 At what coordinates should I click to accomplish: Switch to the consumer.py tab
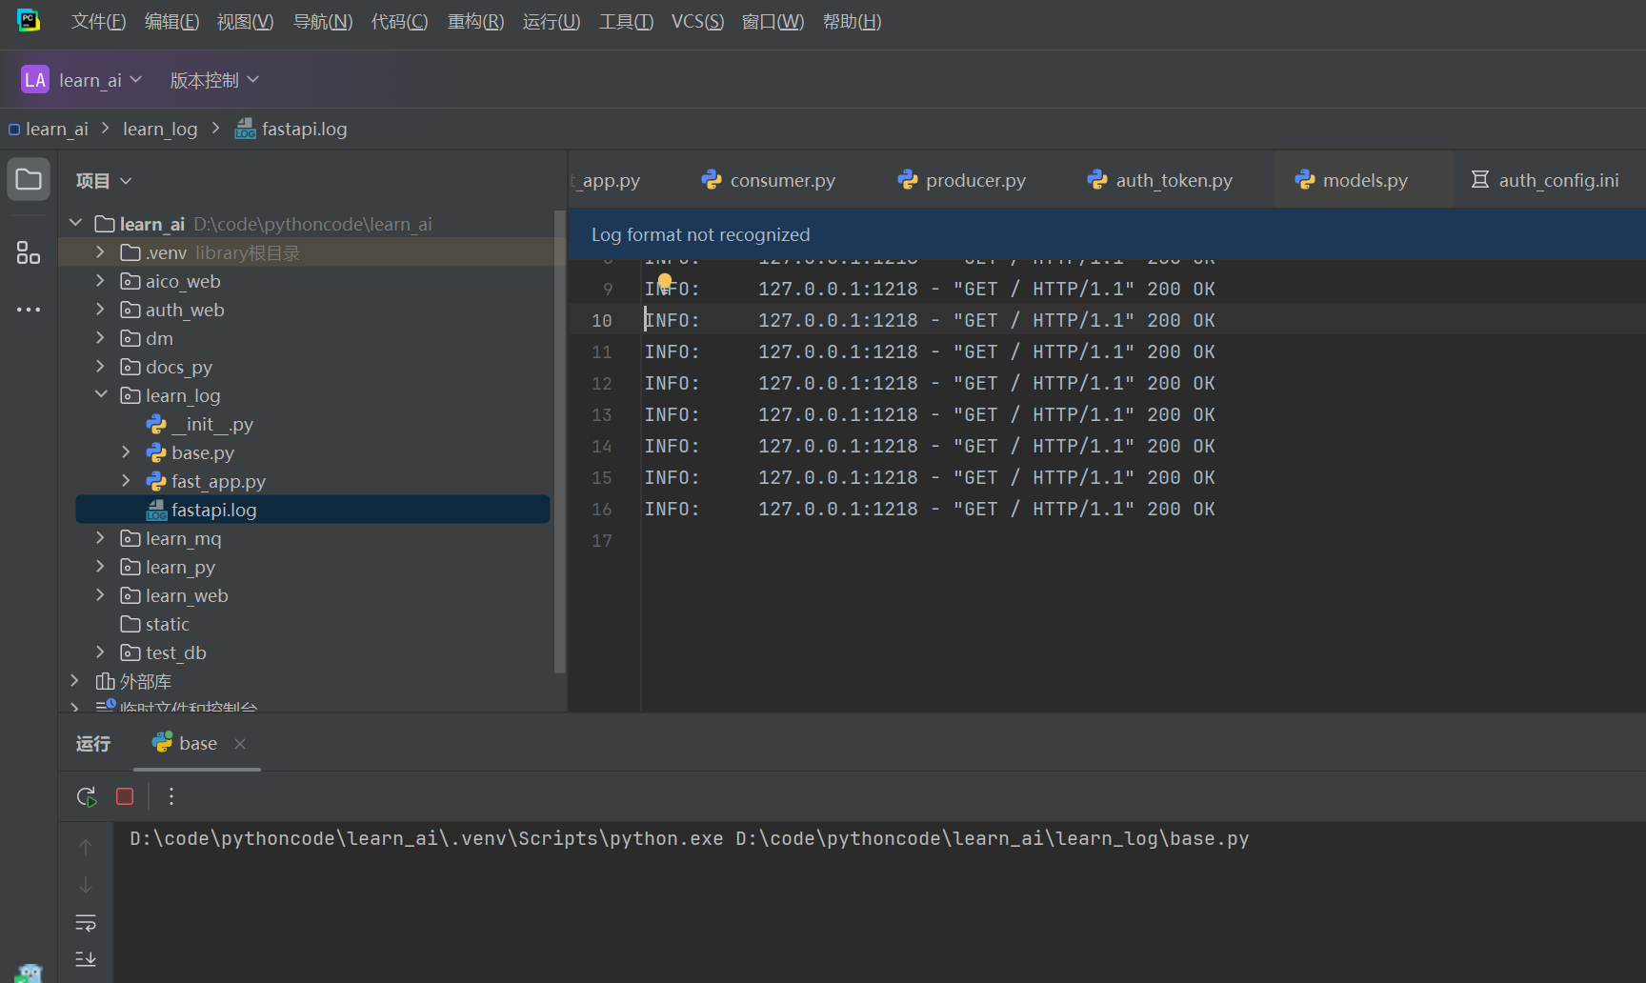[x=781, y=180]
